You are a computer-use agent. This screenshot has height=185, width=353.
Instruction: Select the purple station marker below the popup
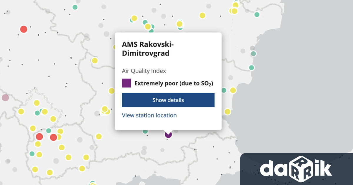pos(168,134)
